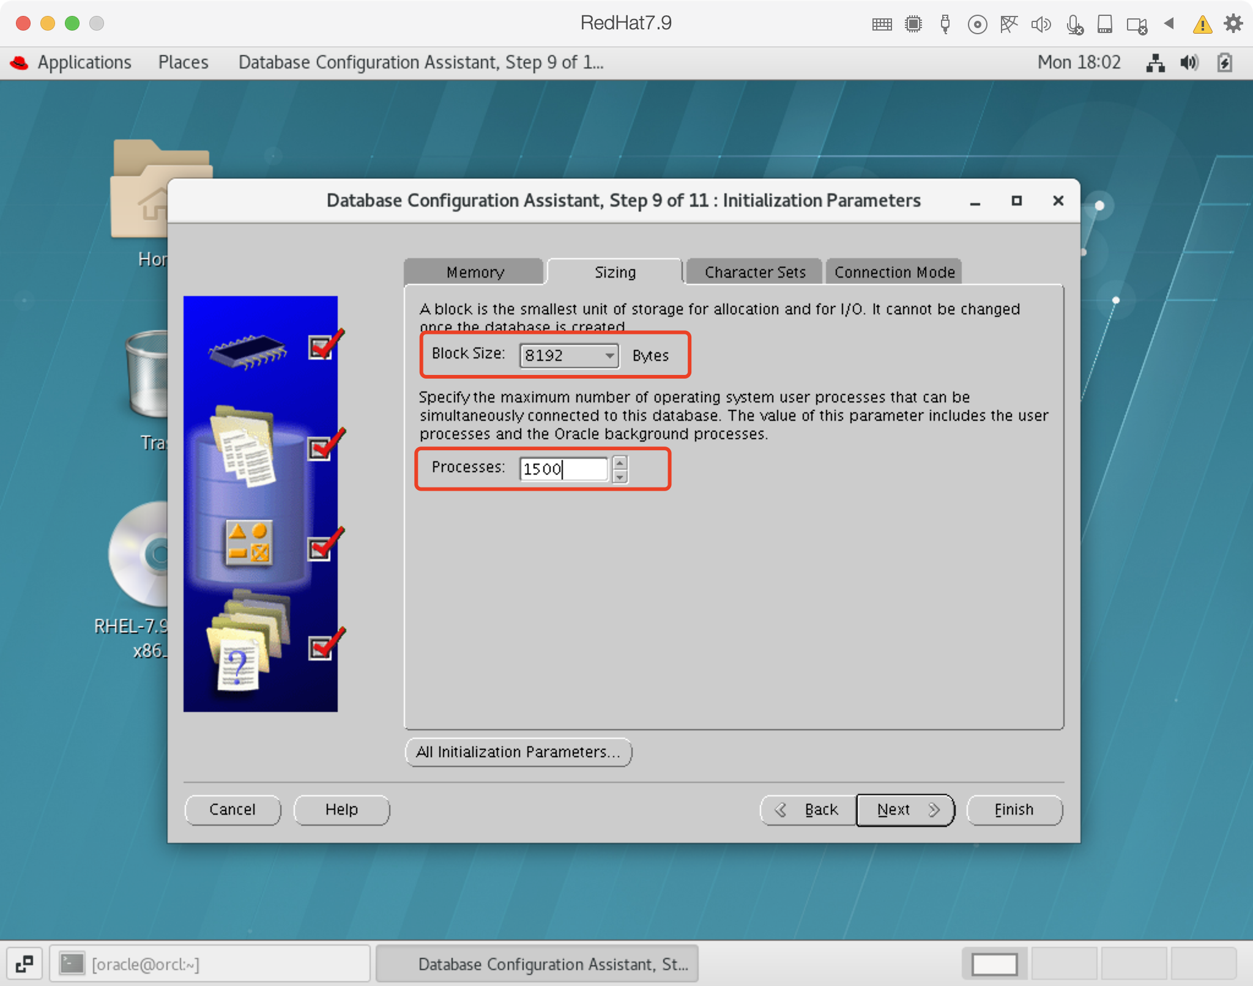This screenshot has width=1253, height=986.
Task: Toggle the first red checkmark box beside chip
Action: point(320,349)
